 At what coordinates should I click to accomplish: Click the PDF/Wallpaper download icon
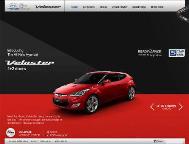pos(48,135)
